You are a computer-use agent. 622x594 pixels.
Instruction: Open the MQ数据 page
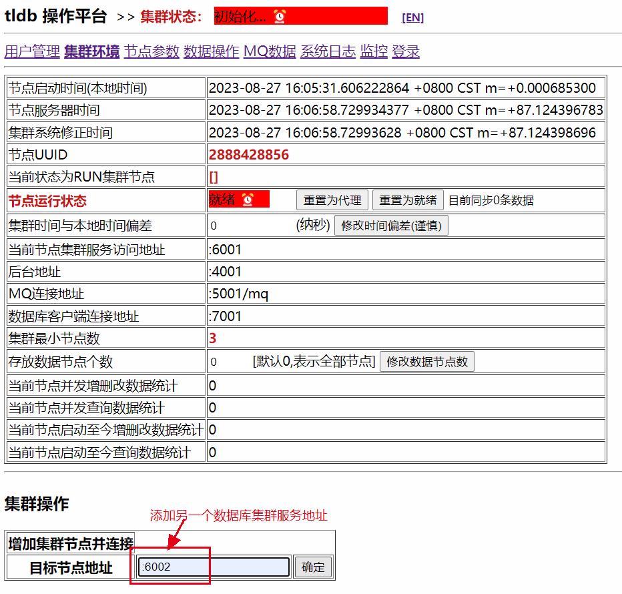click(270, 52)
